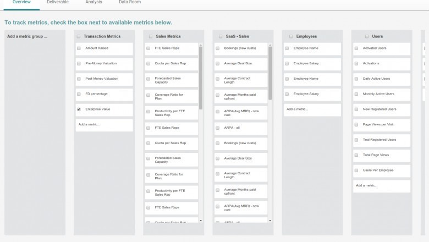Uncheck the Enterprise Value checkbox
The width and height of the screenshot is (429, 242).
click(79, 109)
